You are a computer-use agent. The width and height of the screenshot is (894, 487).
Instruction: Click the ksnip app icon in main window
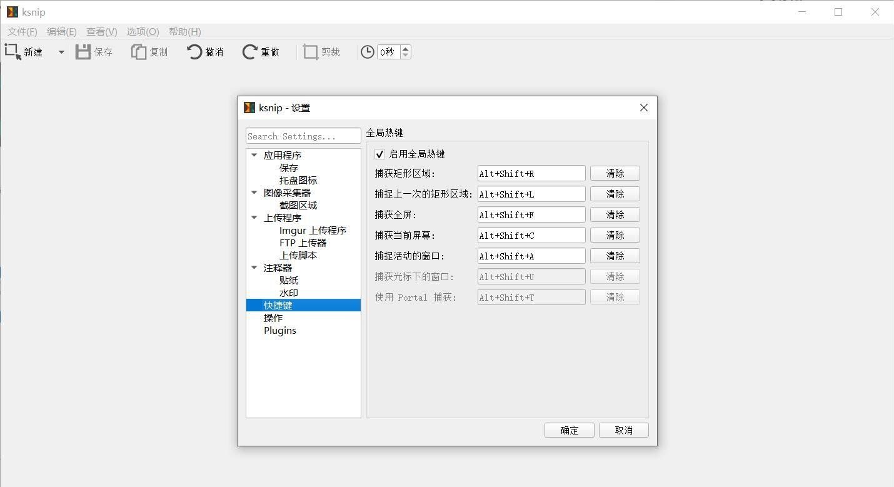tap(12, 12)
